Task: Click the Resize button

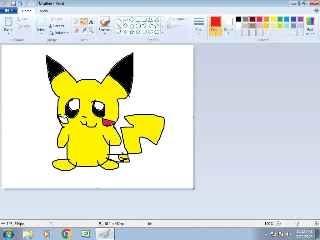Action: click(x=57, y=26)
